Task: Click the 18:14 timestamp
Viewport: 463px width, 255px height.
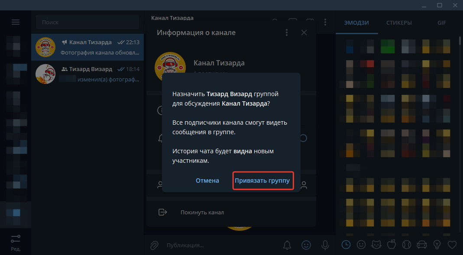Action: 133,69
